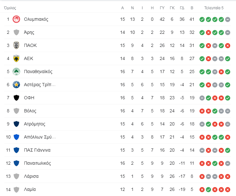Select the ΠΑΣ Γιάννινα team name

pyautogui.click(x=37, y=150)
